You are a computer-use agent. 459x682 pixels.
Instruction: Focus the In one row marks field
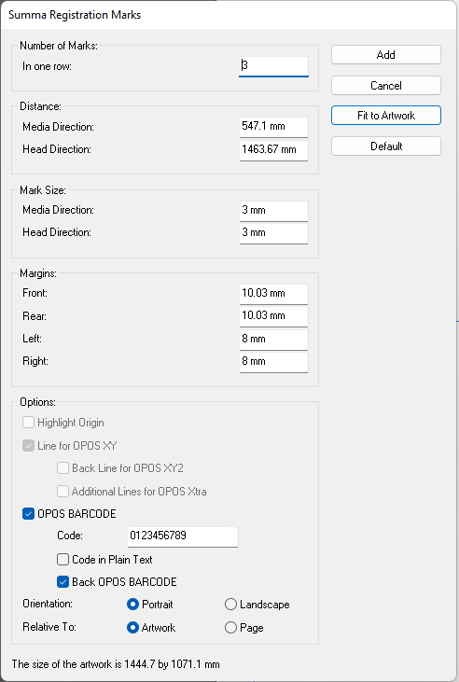pyautogui.click(x=273, y=66)
